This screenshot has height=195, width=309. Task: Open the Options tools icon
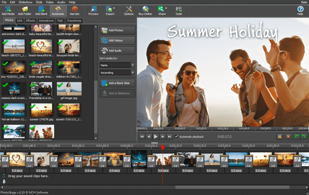click(129, 11)
